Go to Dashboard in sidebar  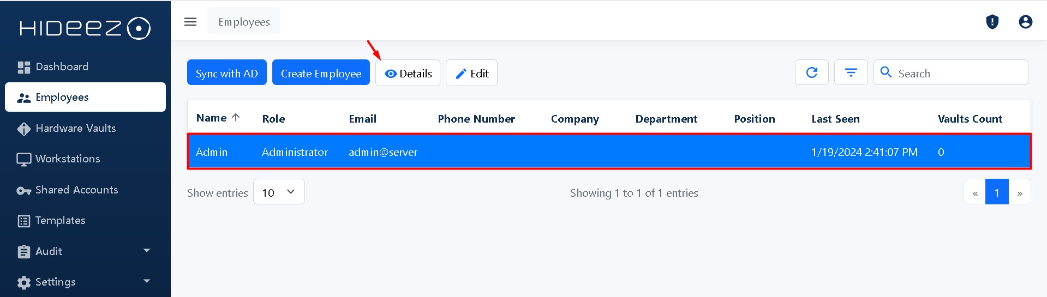pyautogui.click(x=62, y=67)
